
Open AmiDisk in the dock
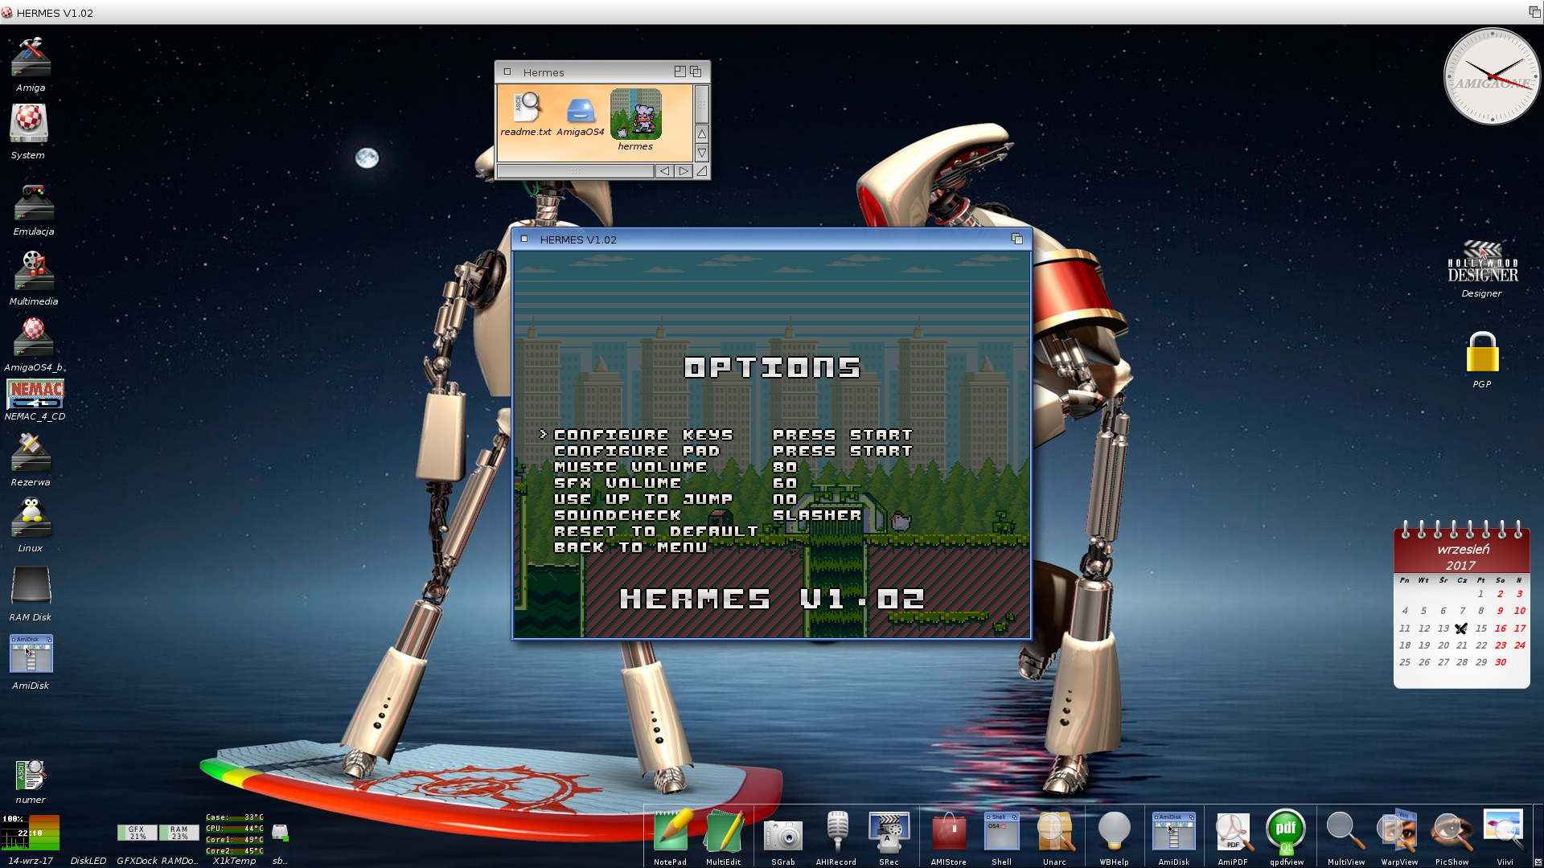coord(1174,831)
